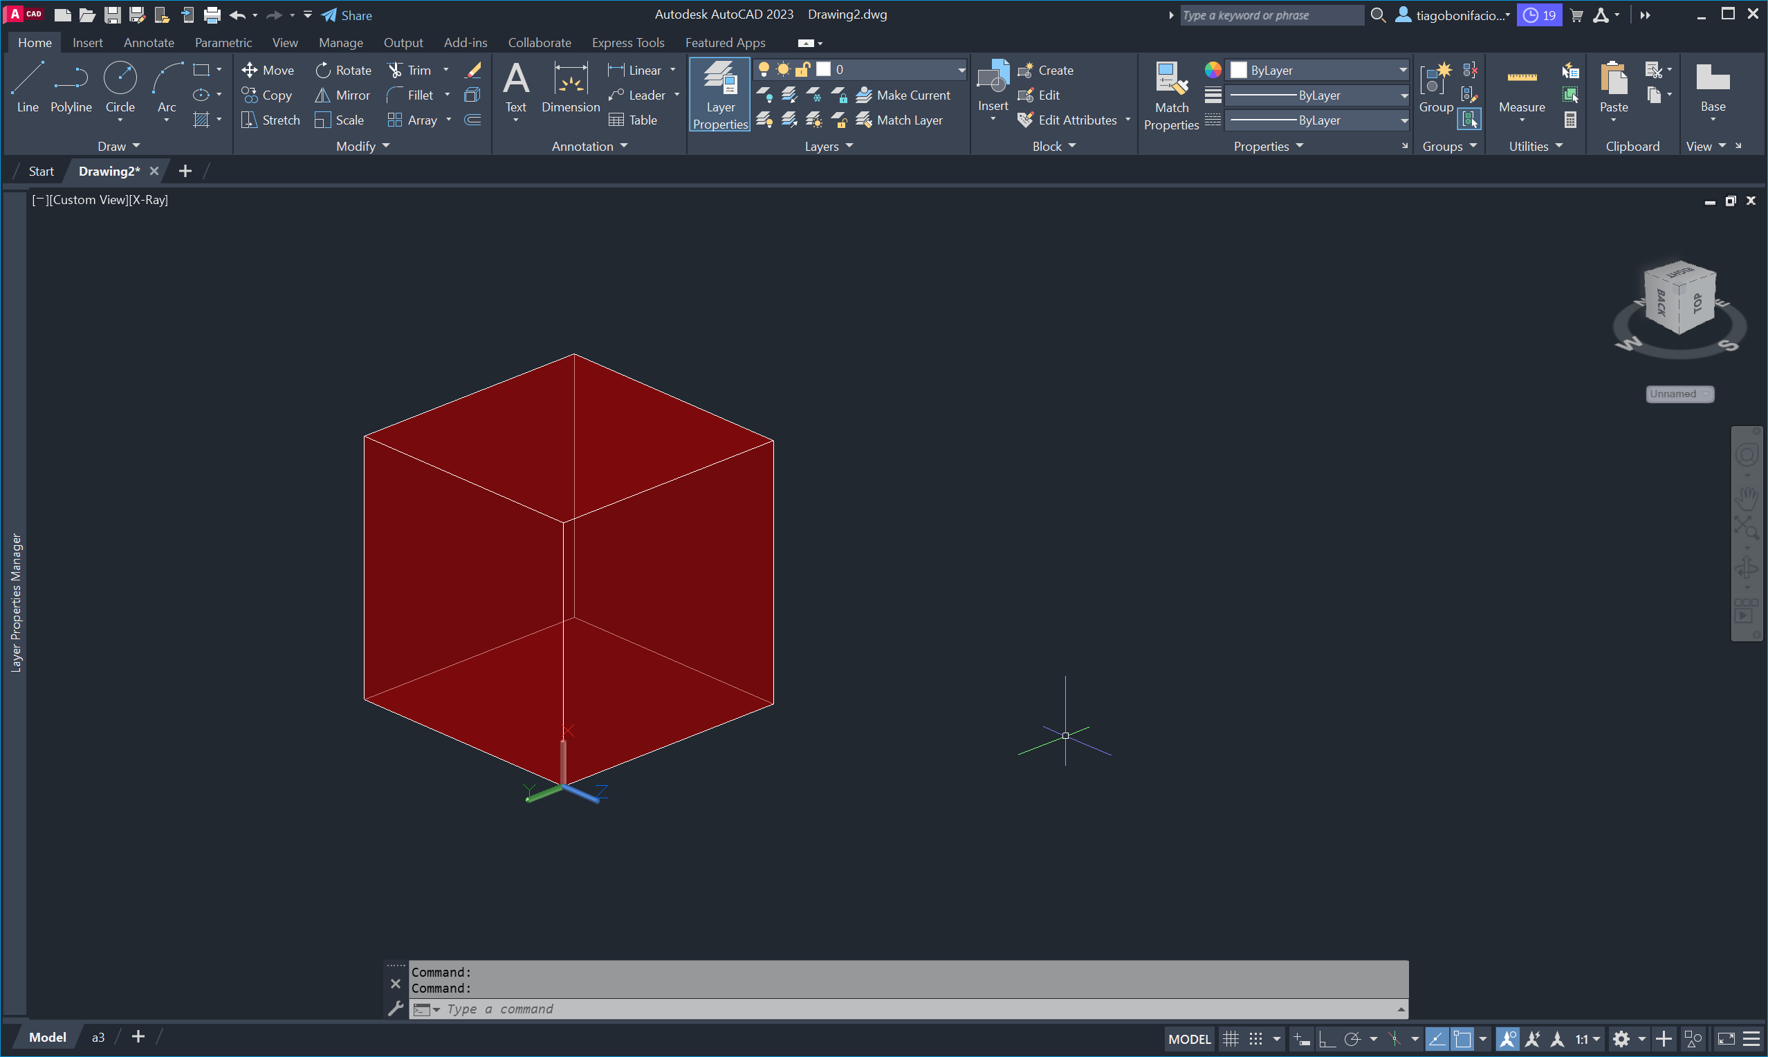Open the a3 layout tab
This screenshot has width=1768, height=1057.
[x=98, y=1038]
